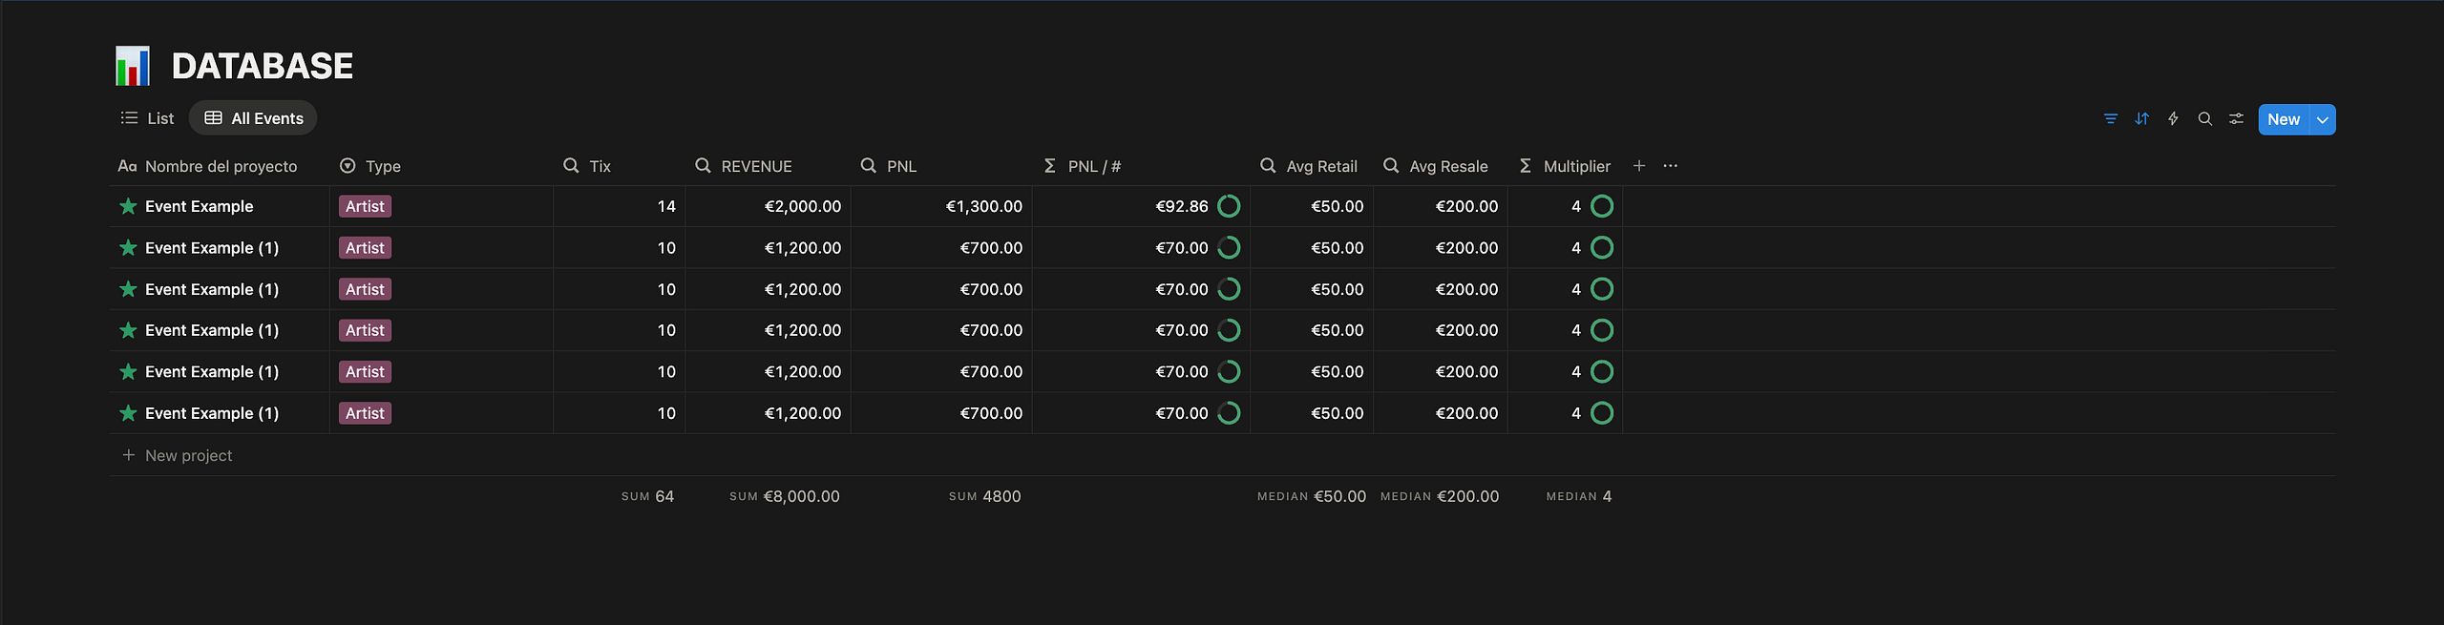Screen dimensions: 2444x625
Task: Open the Event Example first row title
Action: [199, 206]
